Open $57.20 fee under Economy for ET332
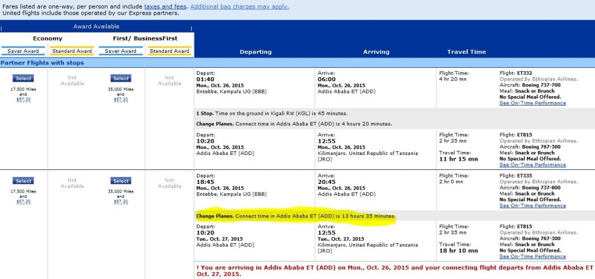 coord(23,100)
